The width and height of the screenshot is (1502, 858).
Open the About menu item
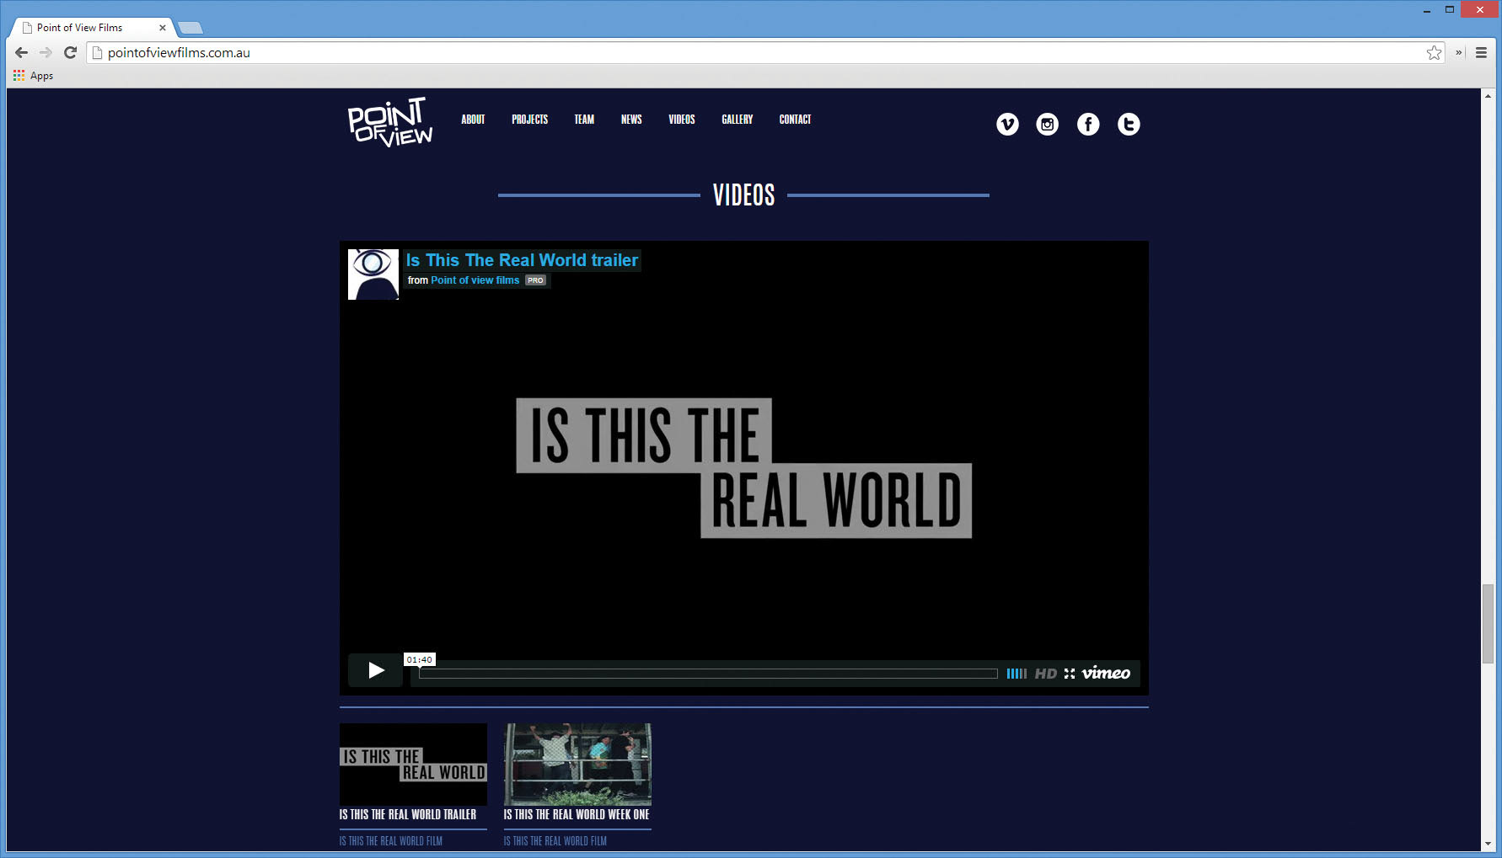[473, 120]
